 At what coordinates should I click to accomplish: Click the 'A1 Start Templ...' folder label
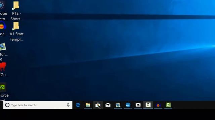pyautogui.click(x=16, y=37)
